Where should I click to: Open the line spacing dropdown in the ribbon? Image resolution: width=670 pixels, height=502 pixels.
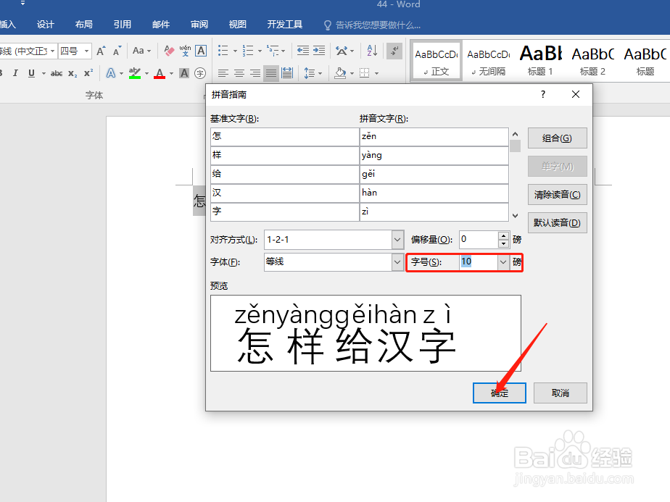310,73
